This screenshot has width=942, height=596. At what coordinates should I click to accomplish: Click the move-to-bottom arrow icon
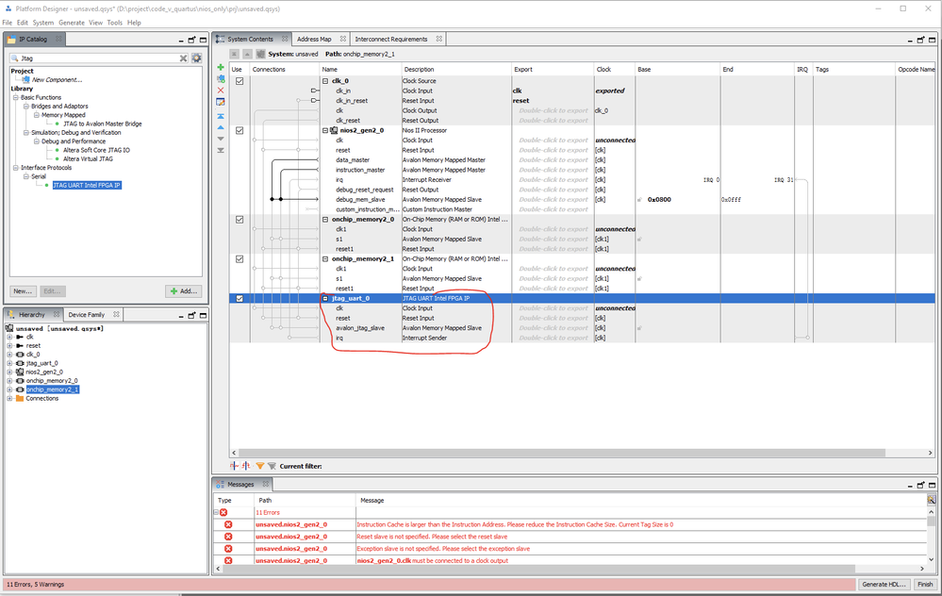pos(221,150)
